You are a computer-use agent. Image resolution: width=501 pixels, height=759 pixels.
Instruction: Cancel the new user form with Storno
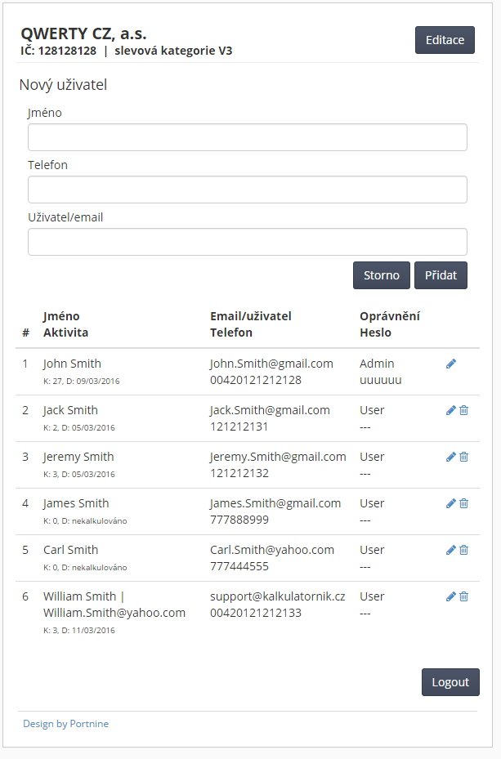(x=382, y=275)
